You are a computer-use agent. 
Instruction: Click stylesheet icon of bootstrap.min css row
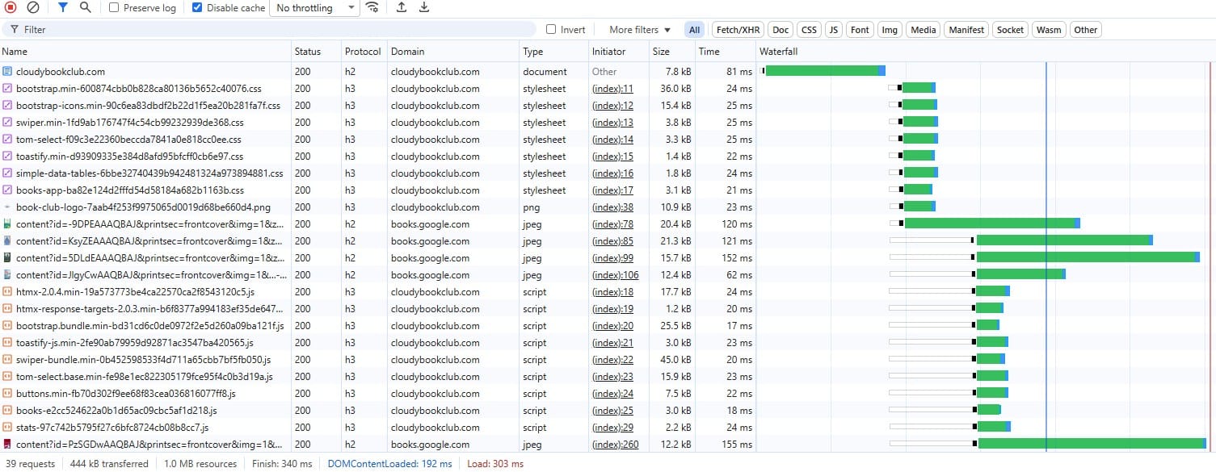click(x=7, y=89)
